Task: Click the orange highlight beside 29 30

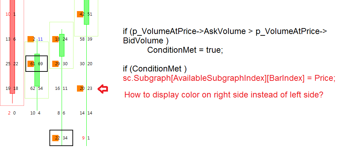Action: (x=55, y=64)
